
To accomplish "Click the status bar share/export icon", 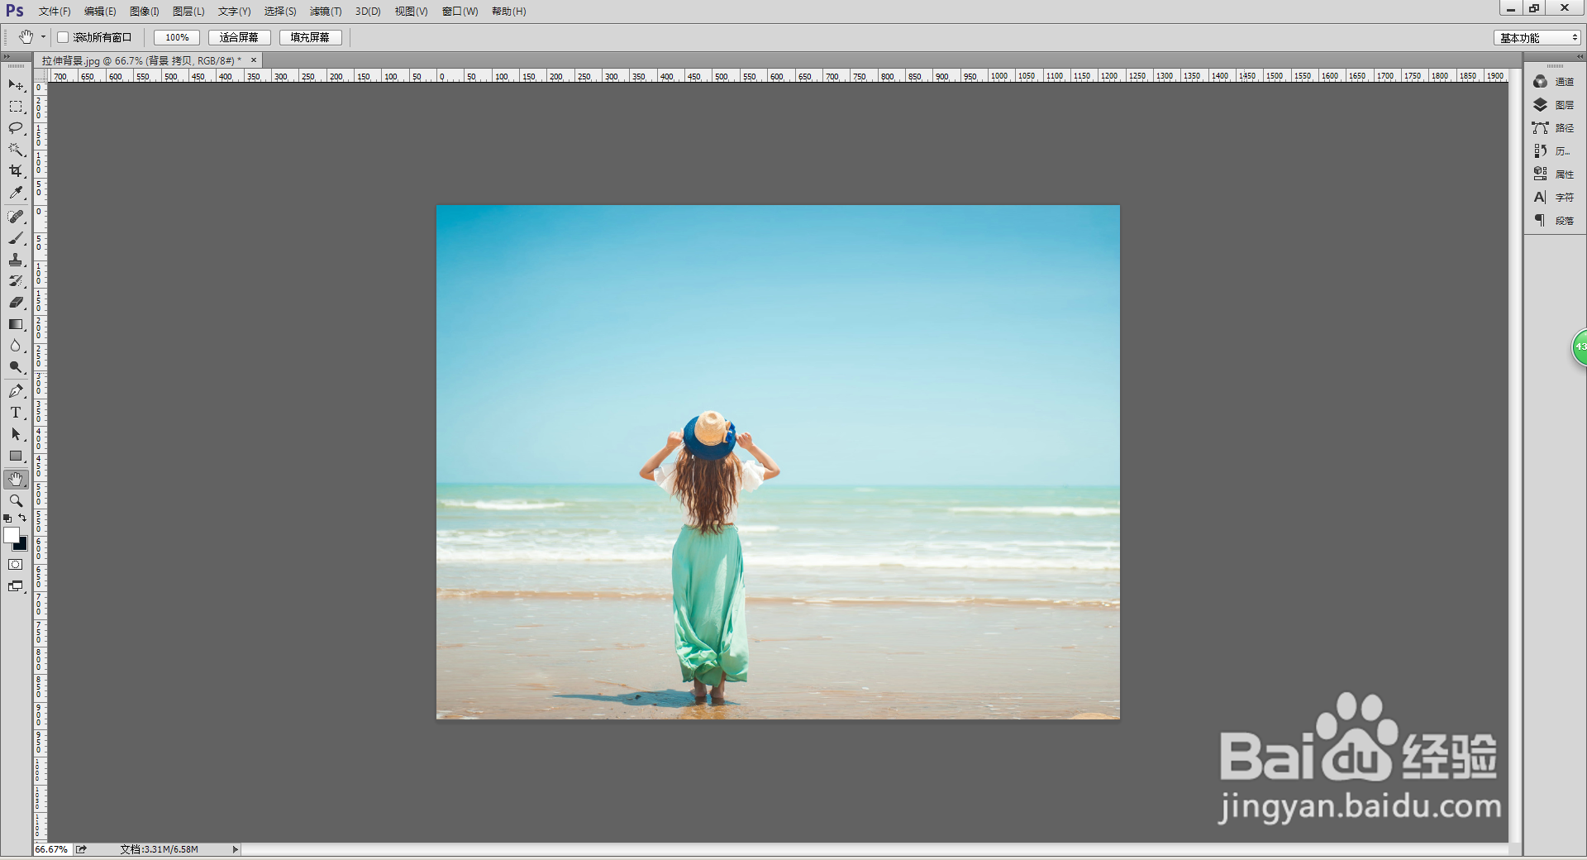I will click(x=81, y=849).
